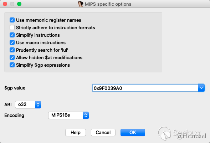Click the IDA icon in title bar
The height and width of the screenshot is (143, 210).
[81, 4]
